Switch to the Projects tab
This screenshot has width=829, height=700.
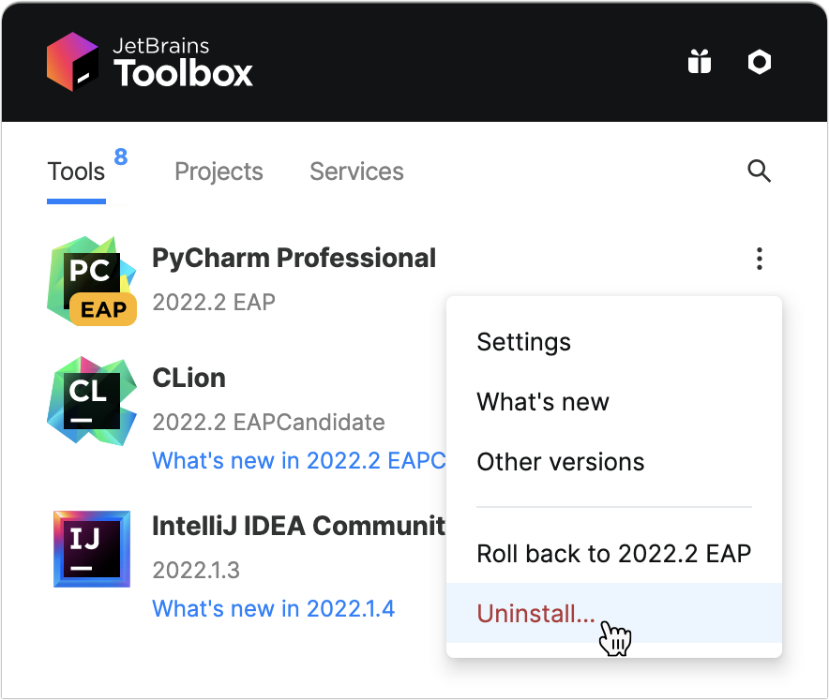point(219,171)
